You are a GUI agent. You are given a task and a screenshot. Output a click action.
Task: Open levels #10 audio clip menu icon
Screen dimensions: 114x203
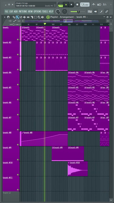point(69,163)
